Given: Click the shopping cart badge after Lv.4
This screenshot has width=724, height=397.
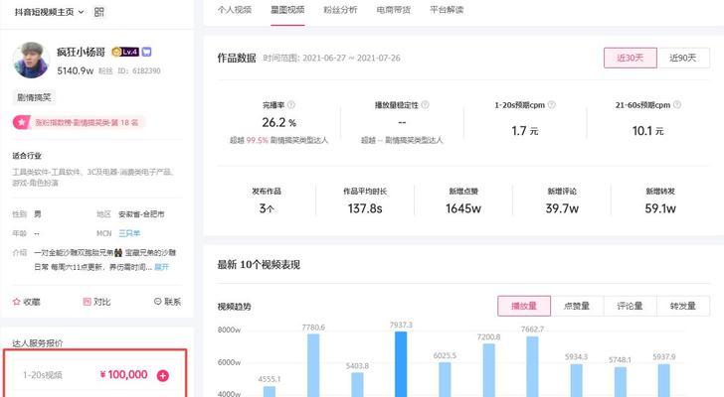Looking at the screenshot, I should tap(146, 52).
